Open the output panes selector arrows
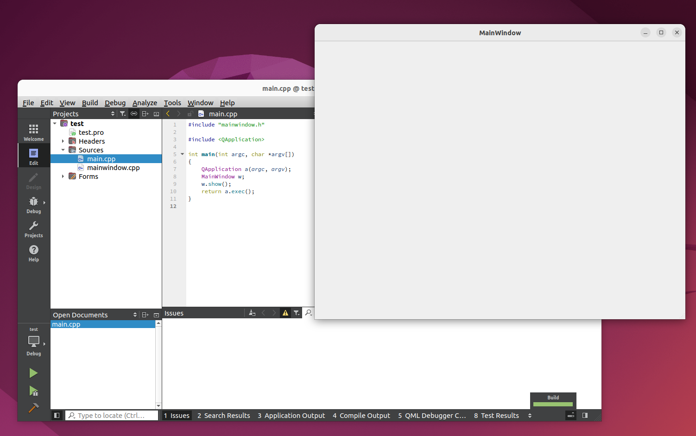The height and width of the screenshot is (436, 696). coord(530,416)
